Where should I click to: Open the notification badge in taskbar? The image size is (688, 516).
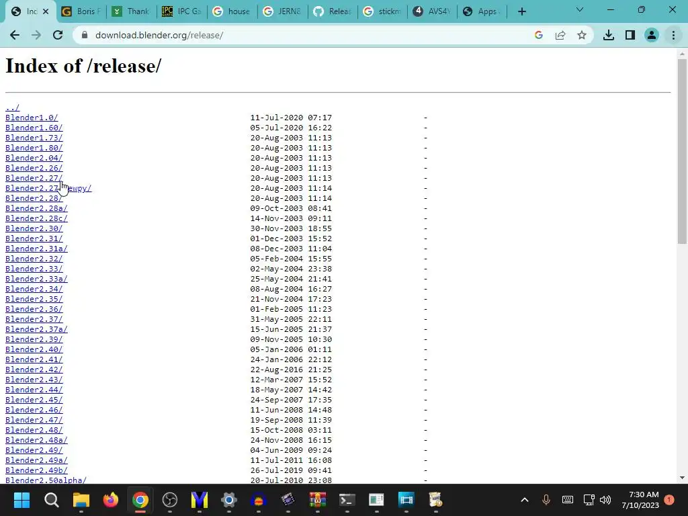[669, 500]
